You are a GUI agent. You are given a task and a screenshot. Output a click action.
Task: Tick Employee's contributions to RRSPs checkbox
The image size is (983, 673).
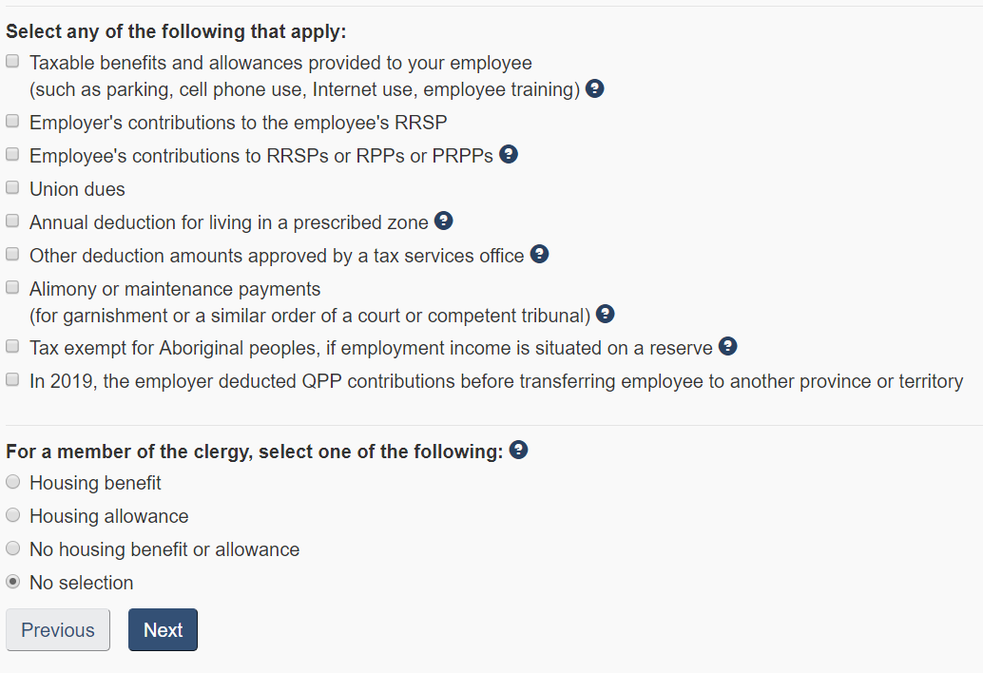(12, 154)
